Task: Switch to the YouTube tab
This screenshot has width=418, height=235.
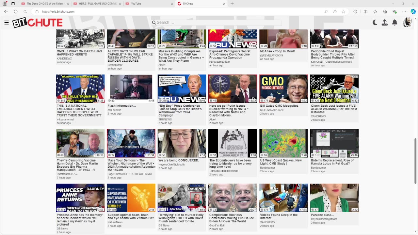Action: pyautogui.click(x=149, y=4)
